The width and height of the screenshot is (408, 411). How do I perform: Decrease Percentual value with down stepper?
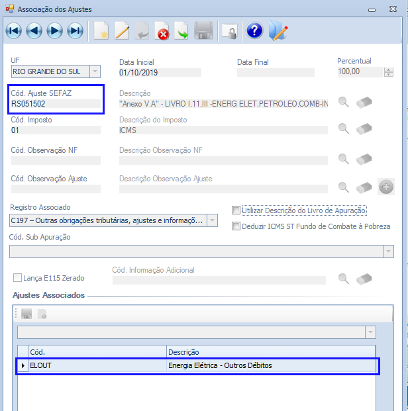pos(389,74)
